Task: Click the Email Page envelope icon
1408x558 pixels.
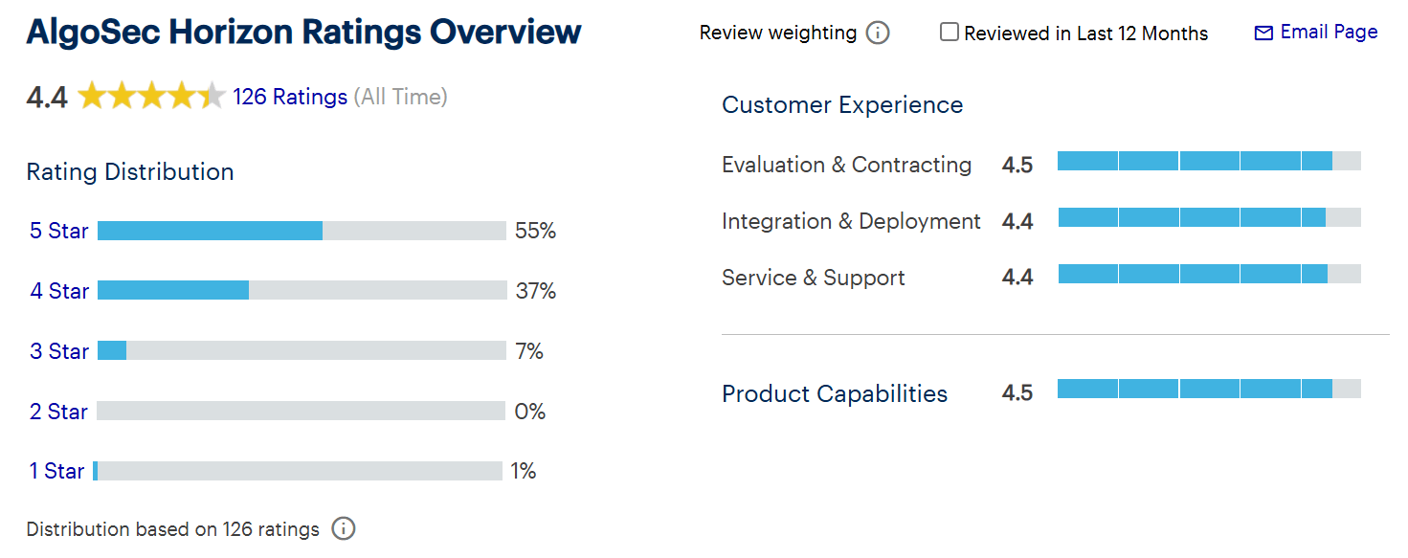Action: tap(1263, 33)
